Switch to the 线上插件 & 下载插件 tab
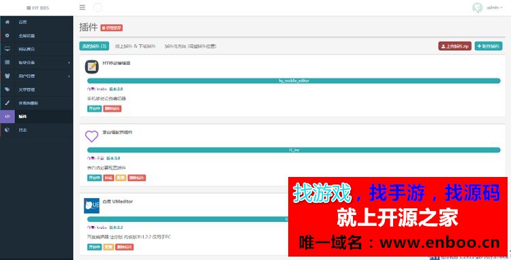Viewport: 511px width, 260px height. pos(136,46)
